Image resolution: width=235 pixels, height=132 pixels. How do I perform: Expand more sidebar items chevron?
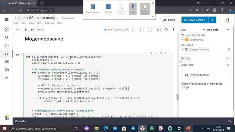[x=7, y=78]
